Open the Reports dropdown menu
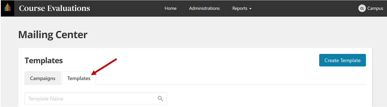387x107 pixels. 242,8
